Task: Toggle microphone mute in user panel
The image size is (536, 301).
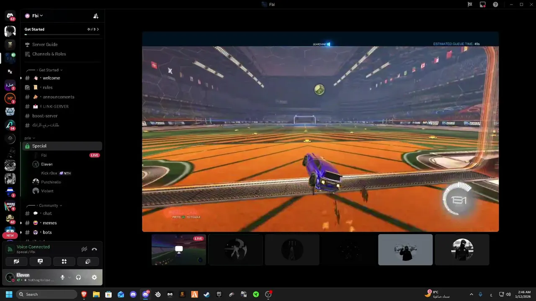Action: coord(62,277)
